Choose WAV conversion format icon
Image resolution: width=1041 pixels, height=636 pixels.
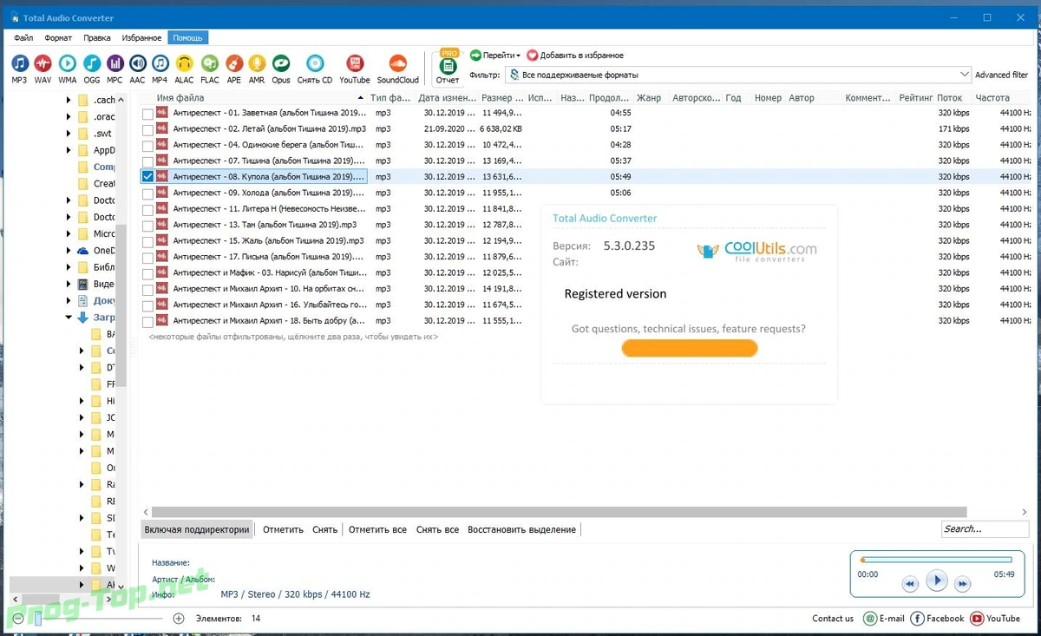coord(43,63)
